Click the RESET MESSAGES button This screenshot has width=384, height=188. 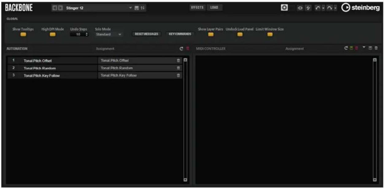[x=146, y=34]
